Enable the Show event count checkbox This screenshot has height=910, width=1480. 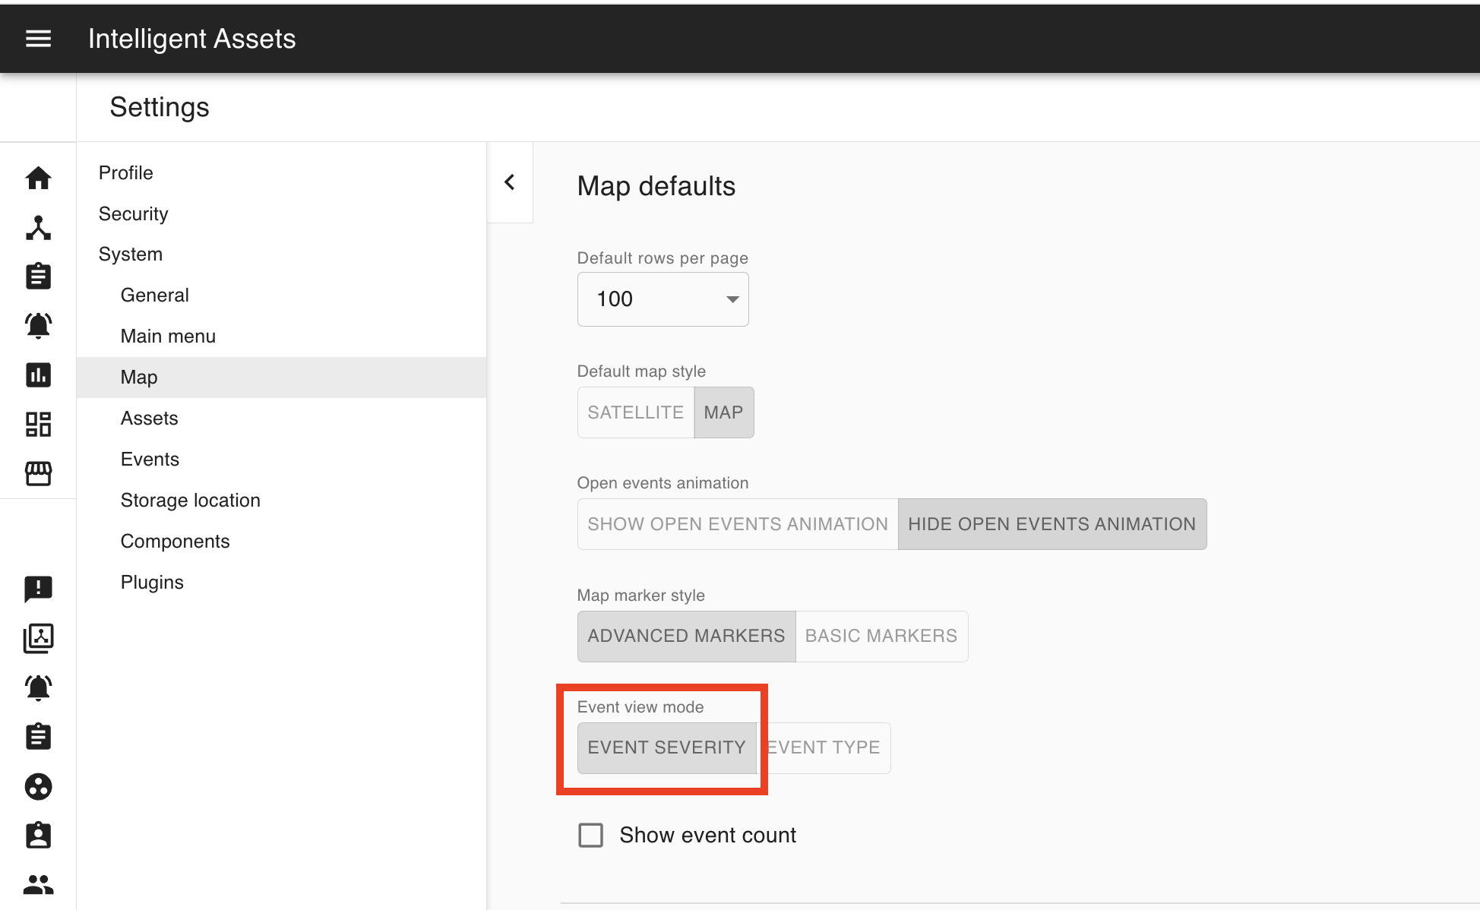[590, 835]
